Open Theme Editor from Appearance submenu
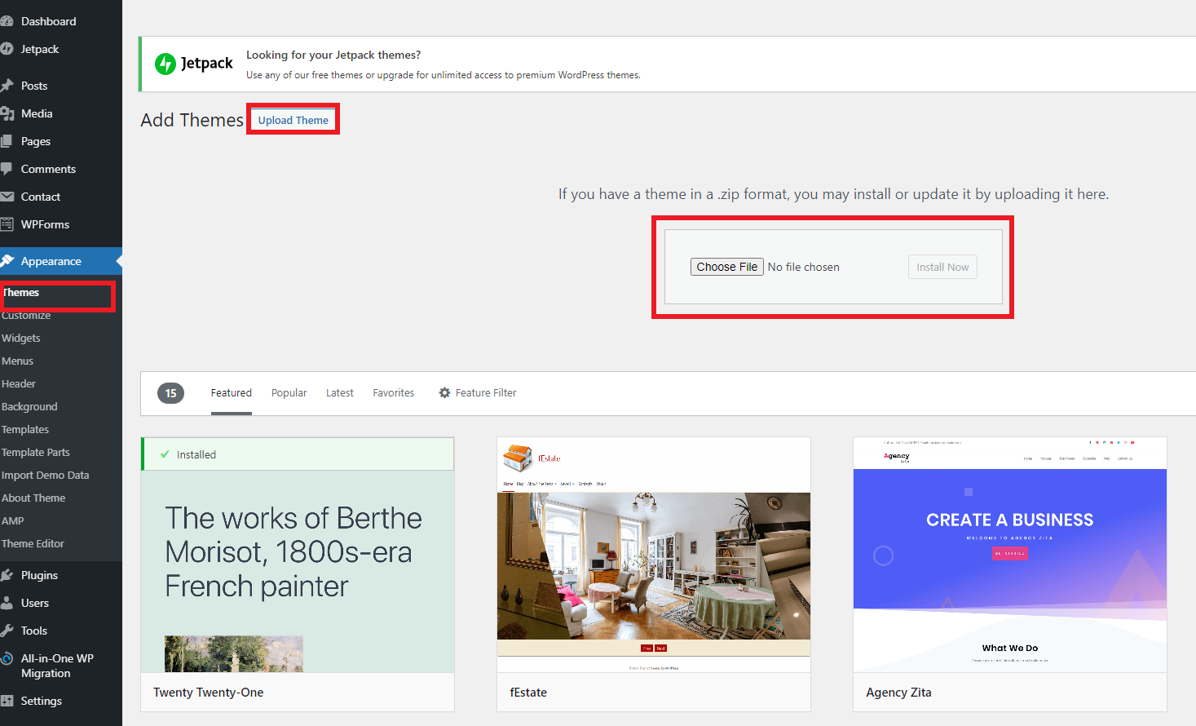Image resolution: width=1196 pixels, height=726 pixels. coord(33,543)
